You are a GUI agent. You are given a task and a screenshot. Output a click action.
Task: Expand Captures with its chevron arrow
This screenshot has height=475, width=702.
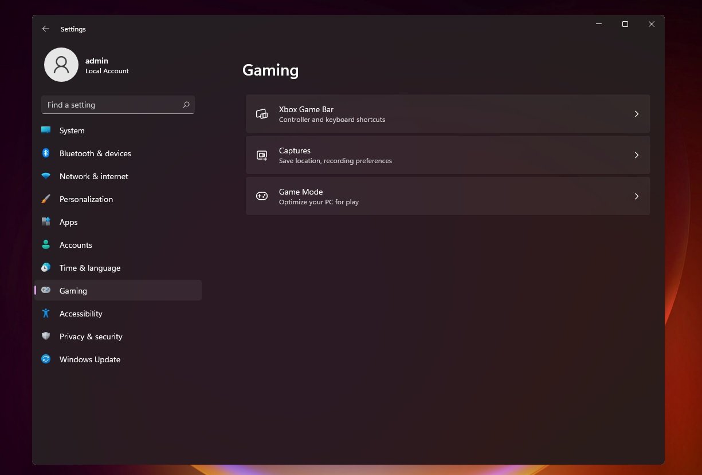(636, 155)
